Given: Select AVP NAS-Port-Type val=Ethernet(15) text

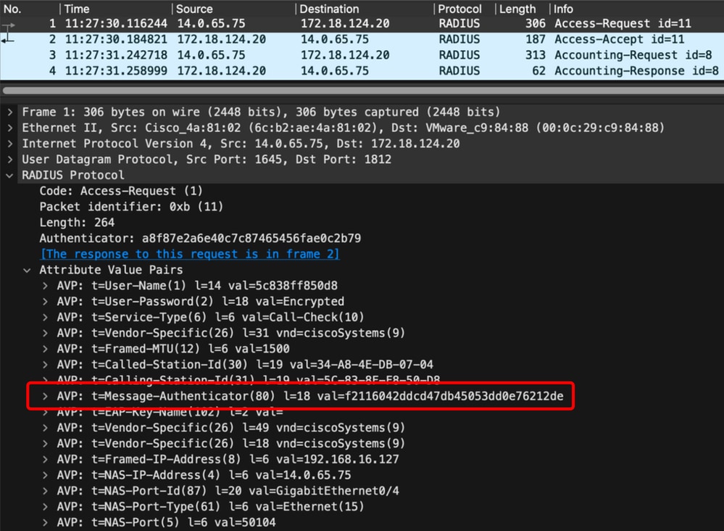Looking at the screenshot, I should click(211, 506).
